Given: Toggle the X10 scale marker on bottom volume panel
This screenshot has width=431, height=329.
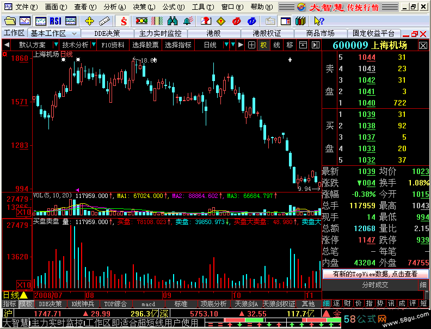Looking at the screenshot, I should 23,285.
